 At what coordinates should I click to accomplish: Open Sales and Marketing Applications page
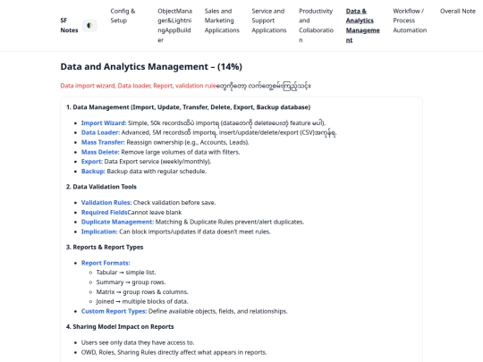click(x=222, y=21)
